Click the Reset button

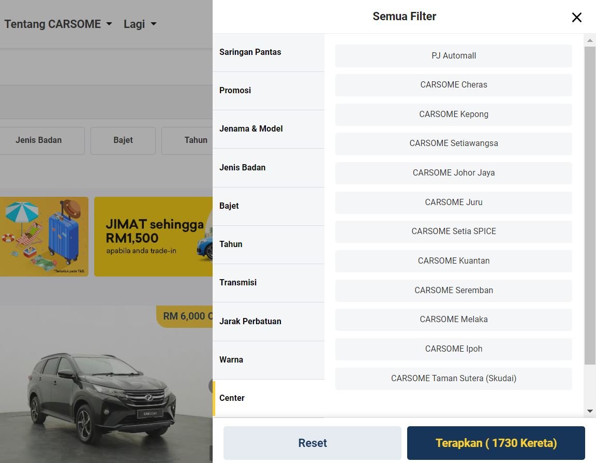312,443
